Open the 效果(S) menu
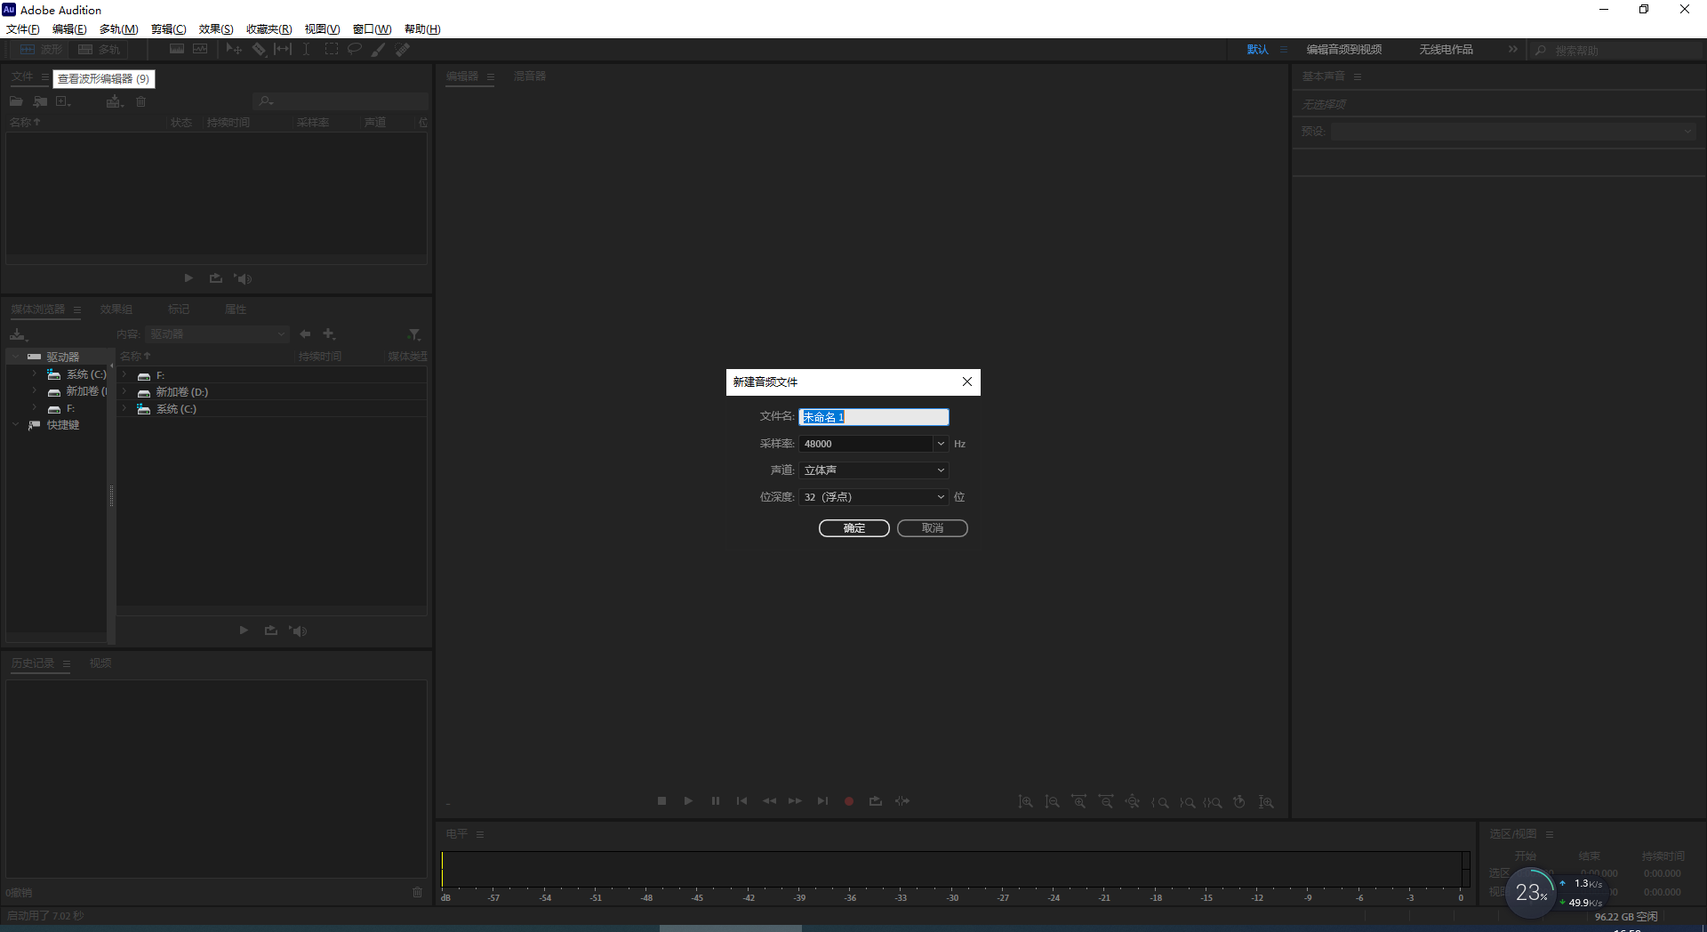This screenshot has height=932, width=1707. (x=214, y=28)
